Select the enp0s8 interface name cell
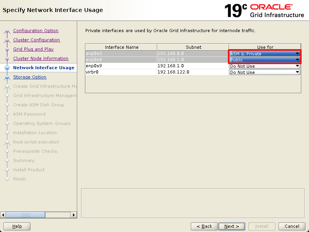The height and width of the screenshot is (232, 309). tap(121, 60)
